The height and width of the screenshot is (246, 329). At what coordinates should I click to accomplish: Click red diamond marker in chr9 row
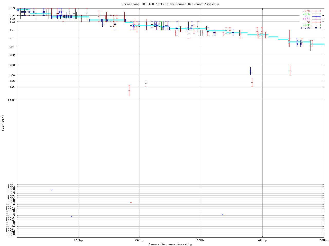pyautogui.click(x=131, y=202)
